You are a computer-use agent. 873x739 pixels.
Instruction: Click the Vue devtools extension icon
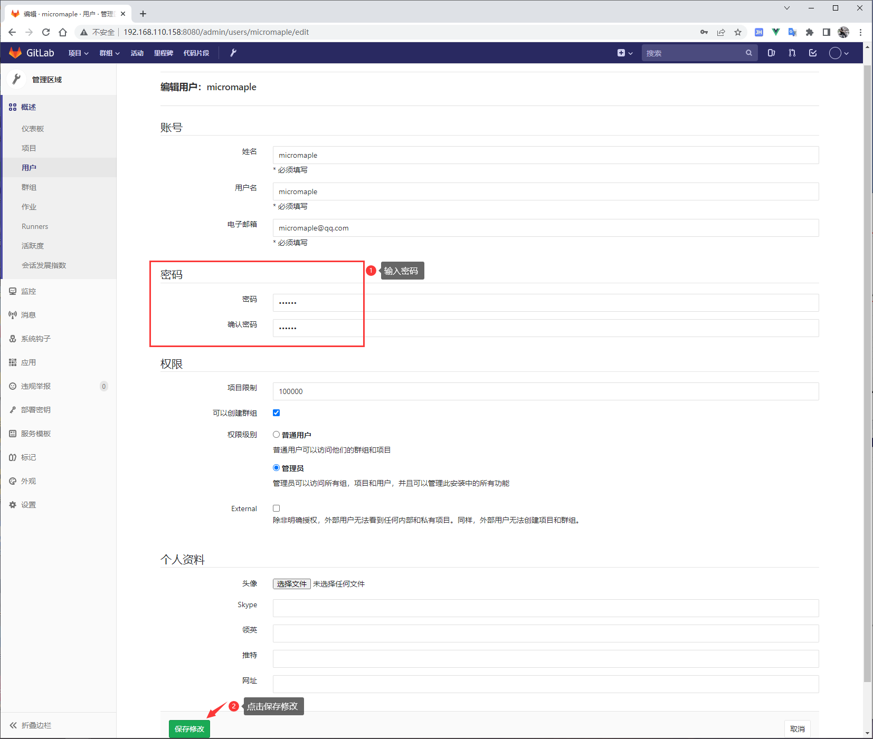pyautogui.click(x=776, y=32)
